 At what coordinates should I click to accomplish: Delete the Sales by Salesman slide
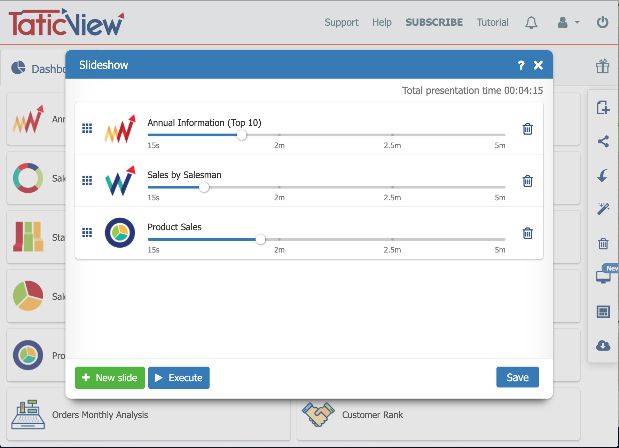click(x=527, y=181)
